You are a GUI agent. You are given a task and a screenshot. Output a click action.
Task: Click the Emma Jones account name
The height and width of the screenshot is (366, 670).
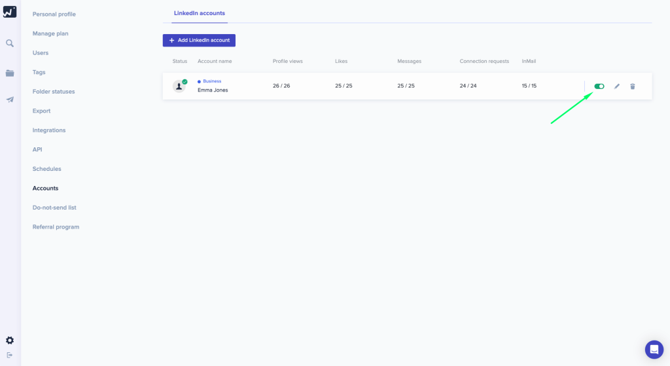213,90
